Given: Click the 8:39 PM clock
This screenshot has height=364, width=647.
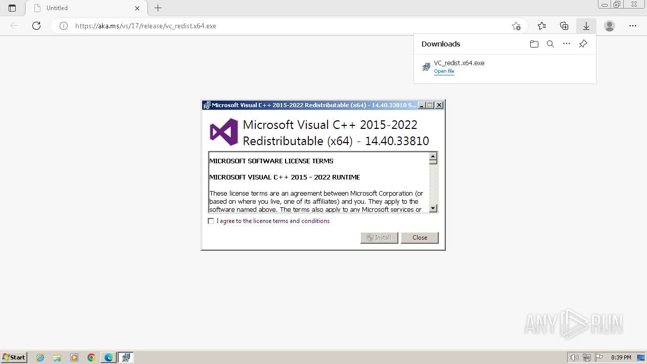Looking at the screenshot, I should pos(621,357).
